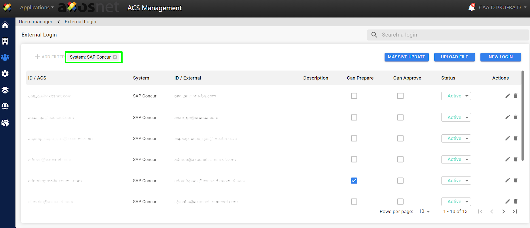Open the building icon in the sidebar
The width and height of the screenshot is (530, 228).
[x=5, y=41]
